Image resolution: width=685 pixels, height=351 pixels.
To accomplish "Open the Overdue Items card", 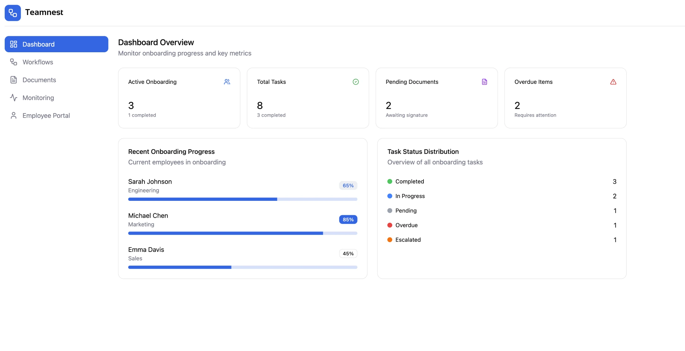I will 565,98.
